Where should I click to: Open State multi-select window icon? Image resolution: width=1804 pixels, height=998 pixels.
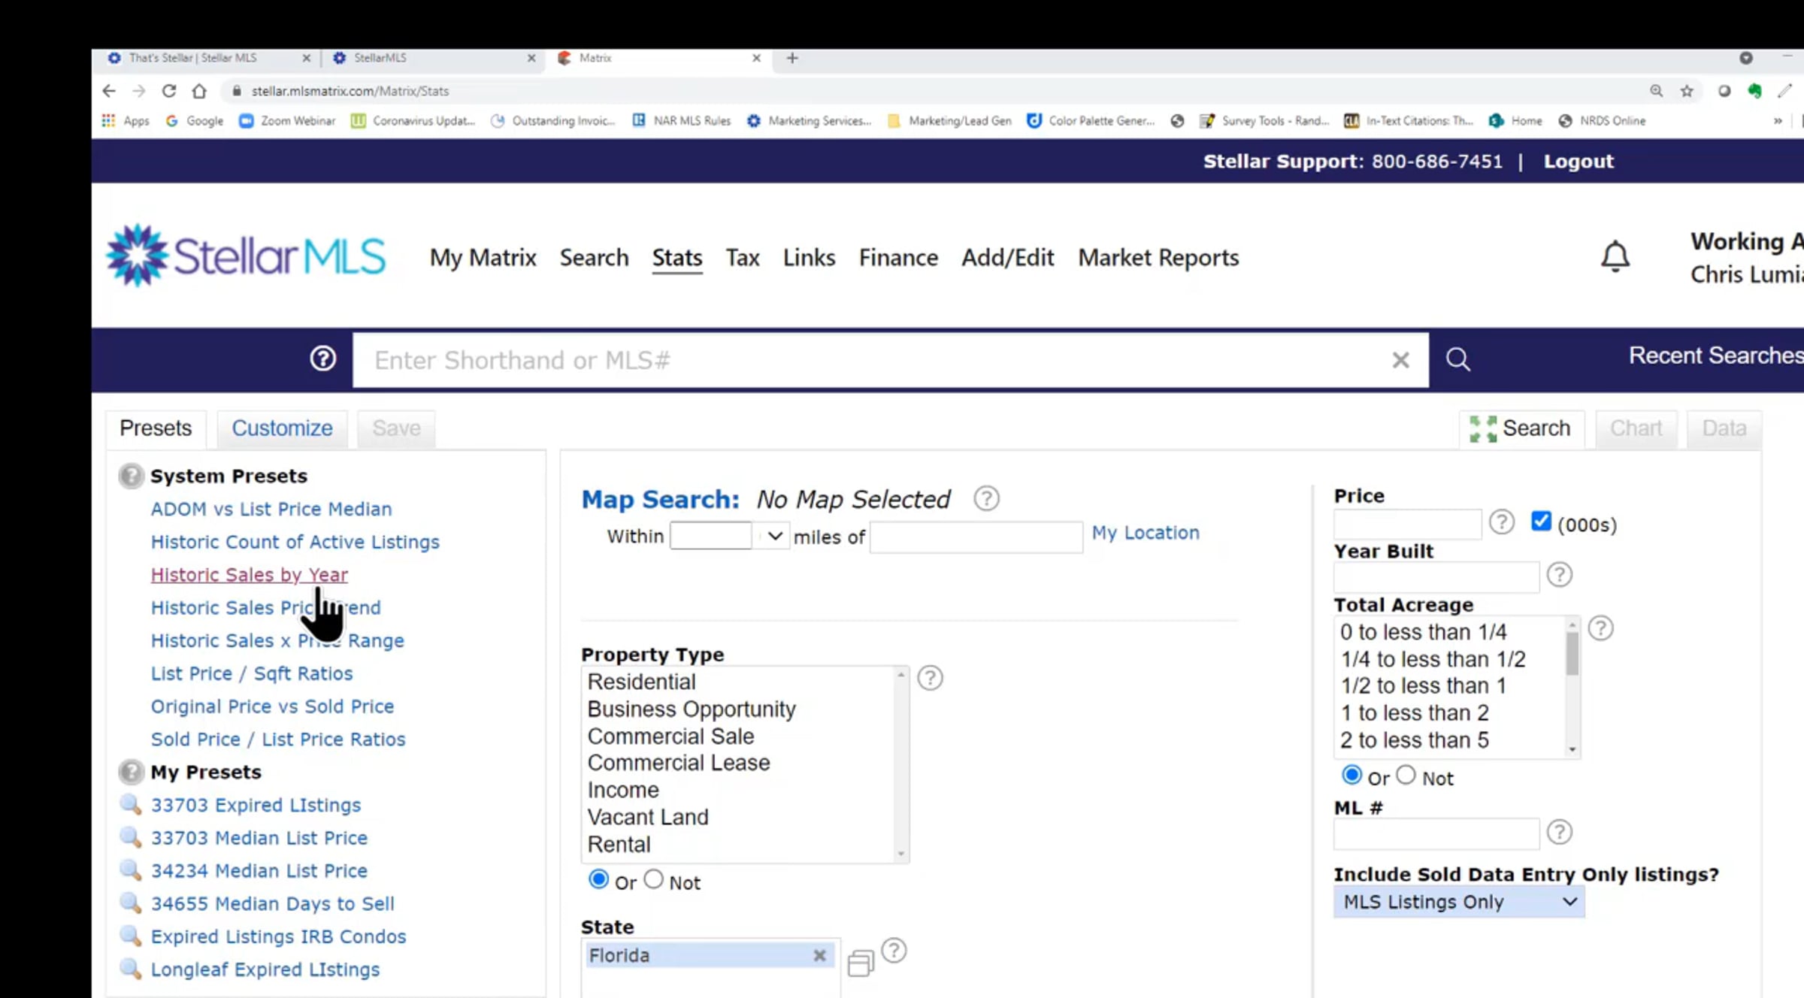coord(861,963)
